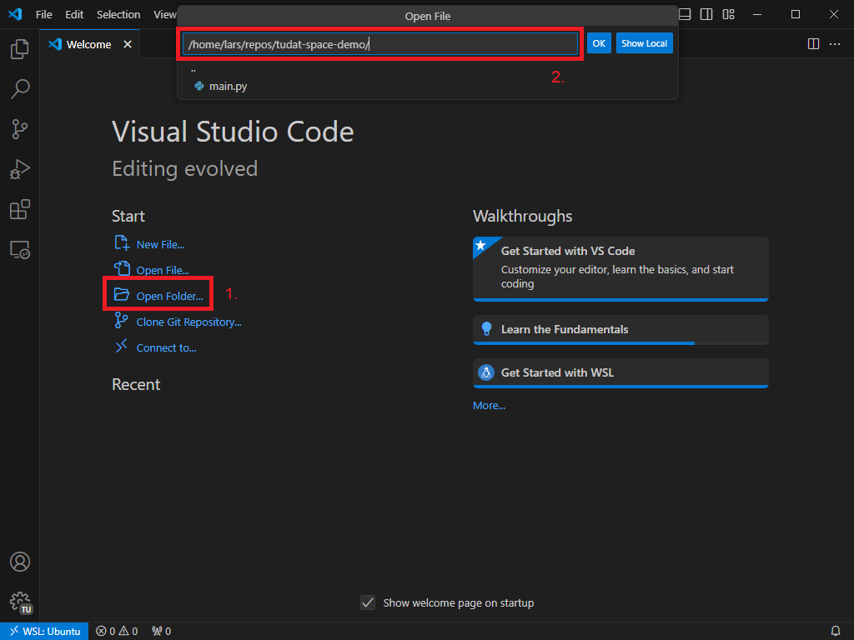Open Get Started with WSL walkthrough
Viewport: 854px width, 640px height.
coord(620,373)
